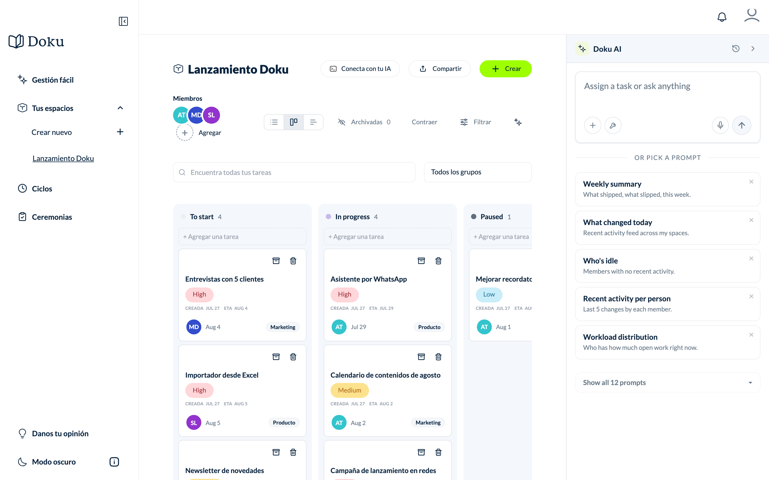The image size is (769, 480).
Task: Delete the Calendario de contenidos de agosto card
Action: [438, 357]
